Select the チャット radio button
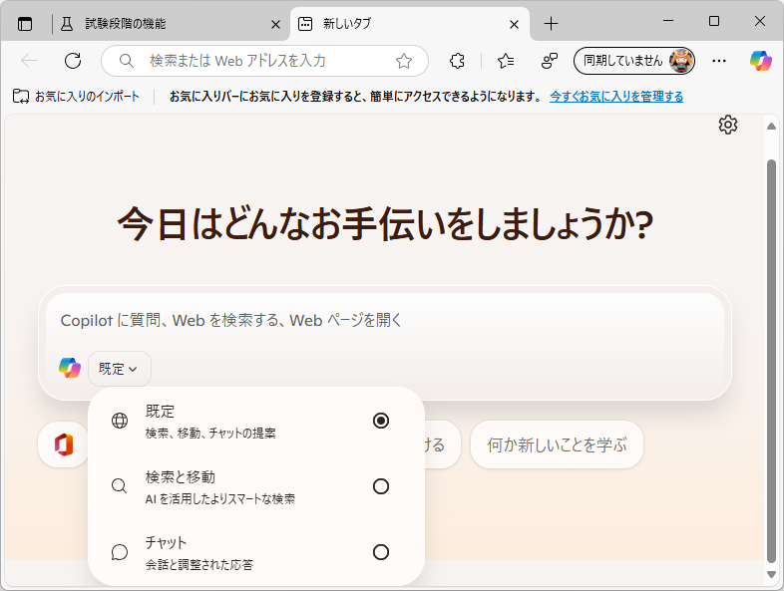This screenshot has width=784, height=591. click(x=380, y=552)
